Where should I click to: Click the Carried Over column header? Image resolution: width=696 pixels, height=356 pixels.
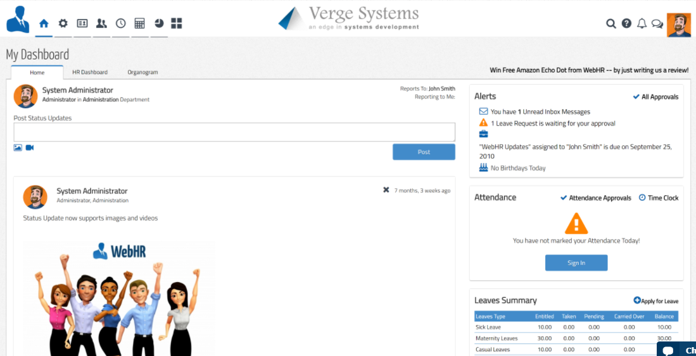click(629, 317)
